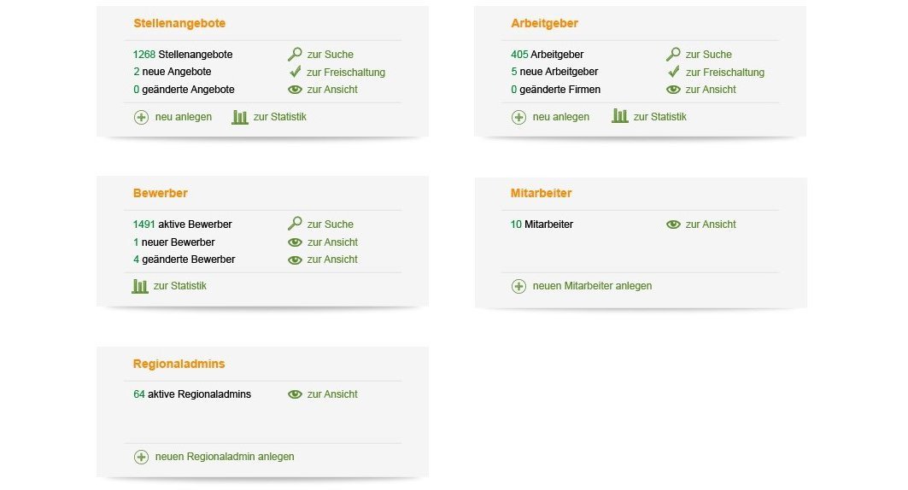This screenshot has height=490, width=908.
Task: Click 'neu anlegen' in Arbeitgeber panel
Action: 560,117
